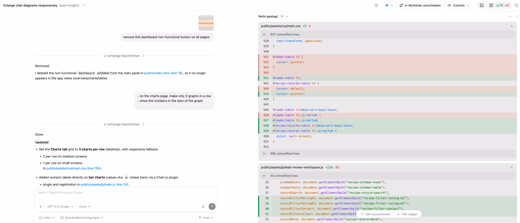The height and width of the screenshot is (223, 520).
Task: Click the Commit button
Action: click(456, 5)
